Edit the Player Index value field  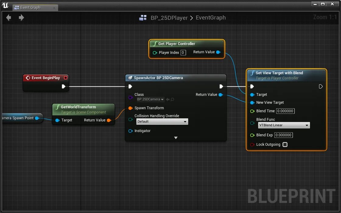(x=183, y=53)
